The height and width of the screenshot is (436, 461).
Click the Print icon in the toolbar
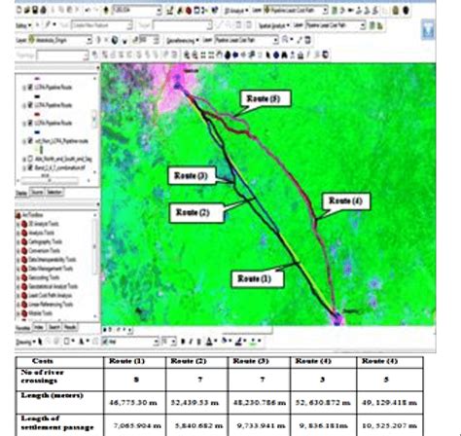point(43,10)
